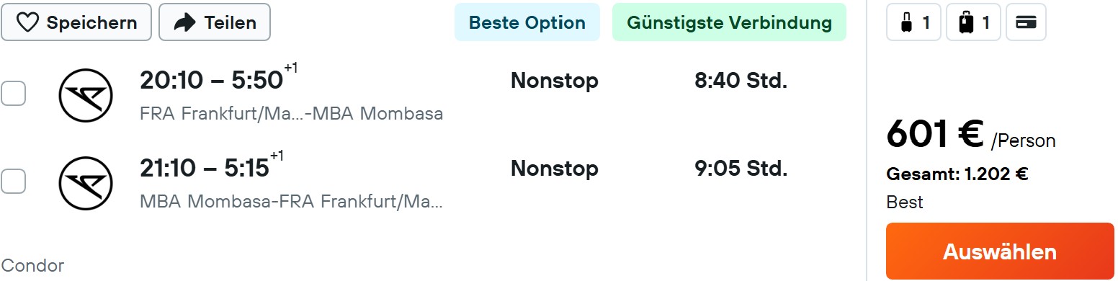
Task: Tick the checkbox for the 20:10 outbound flight
Action: [x=13, y=93]
